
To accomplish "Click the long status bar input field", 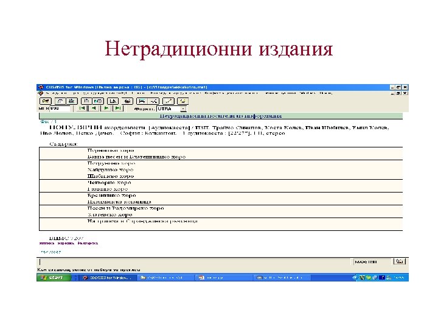I will [x=194, y=262].
